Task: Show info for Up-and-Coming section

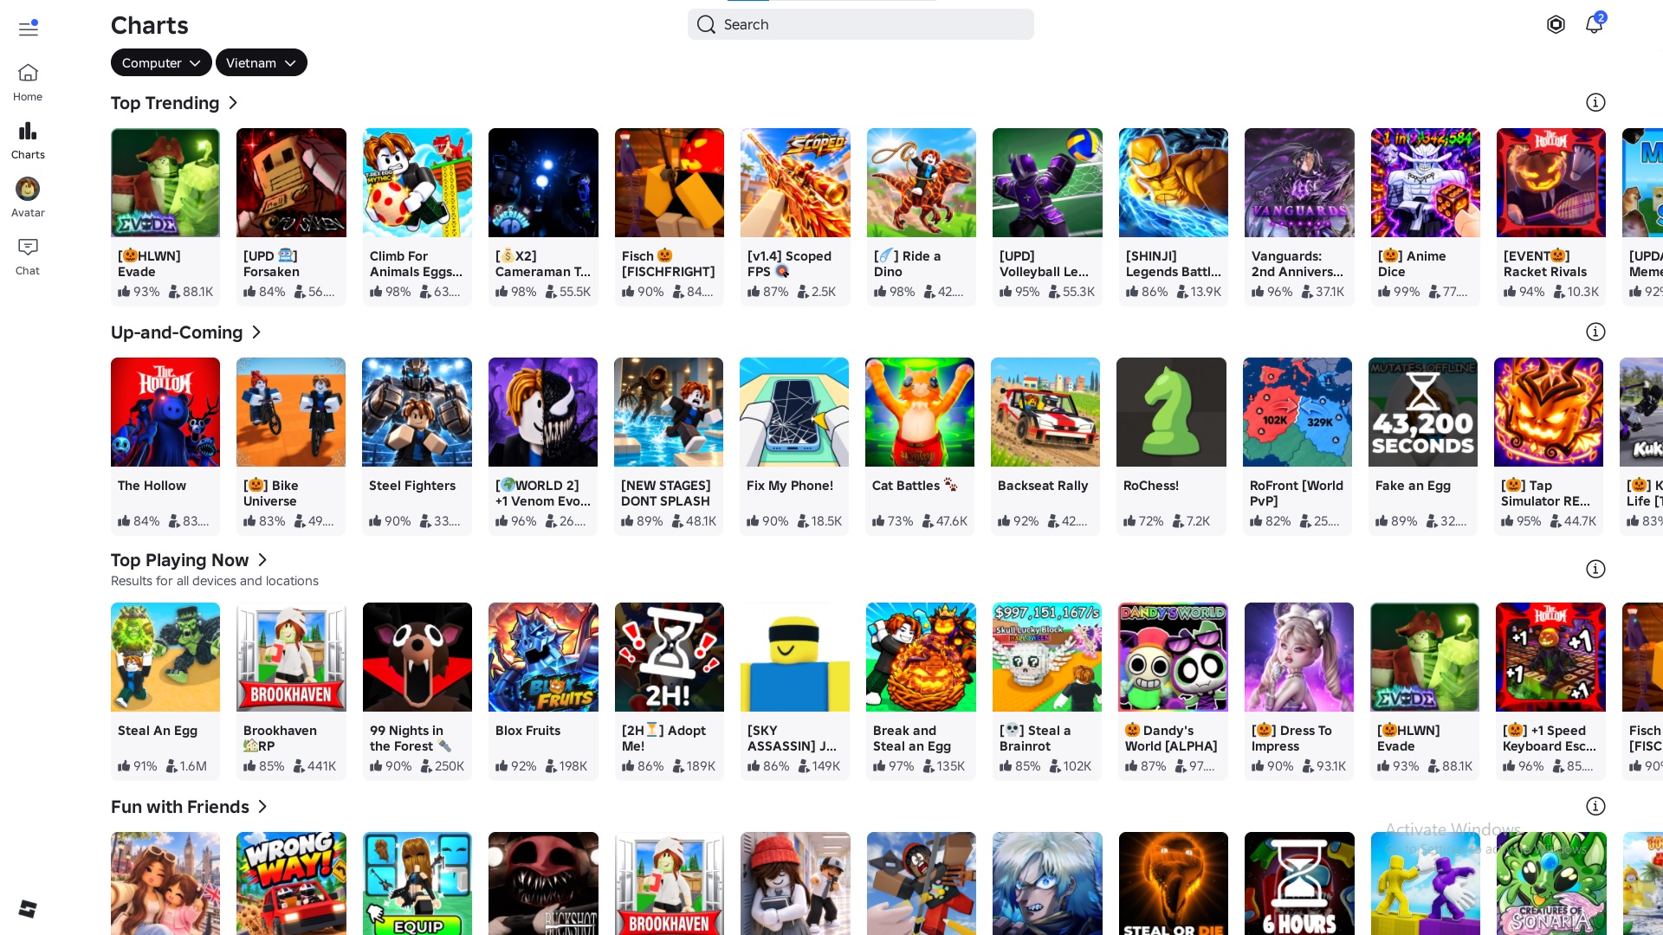Action: [x=1595, y=332]
